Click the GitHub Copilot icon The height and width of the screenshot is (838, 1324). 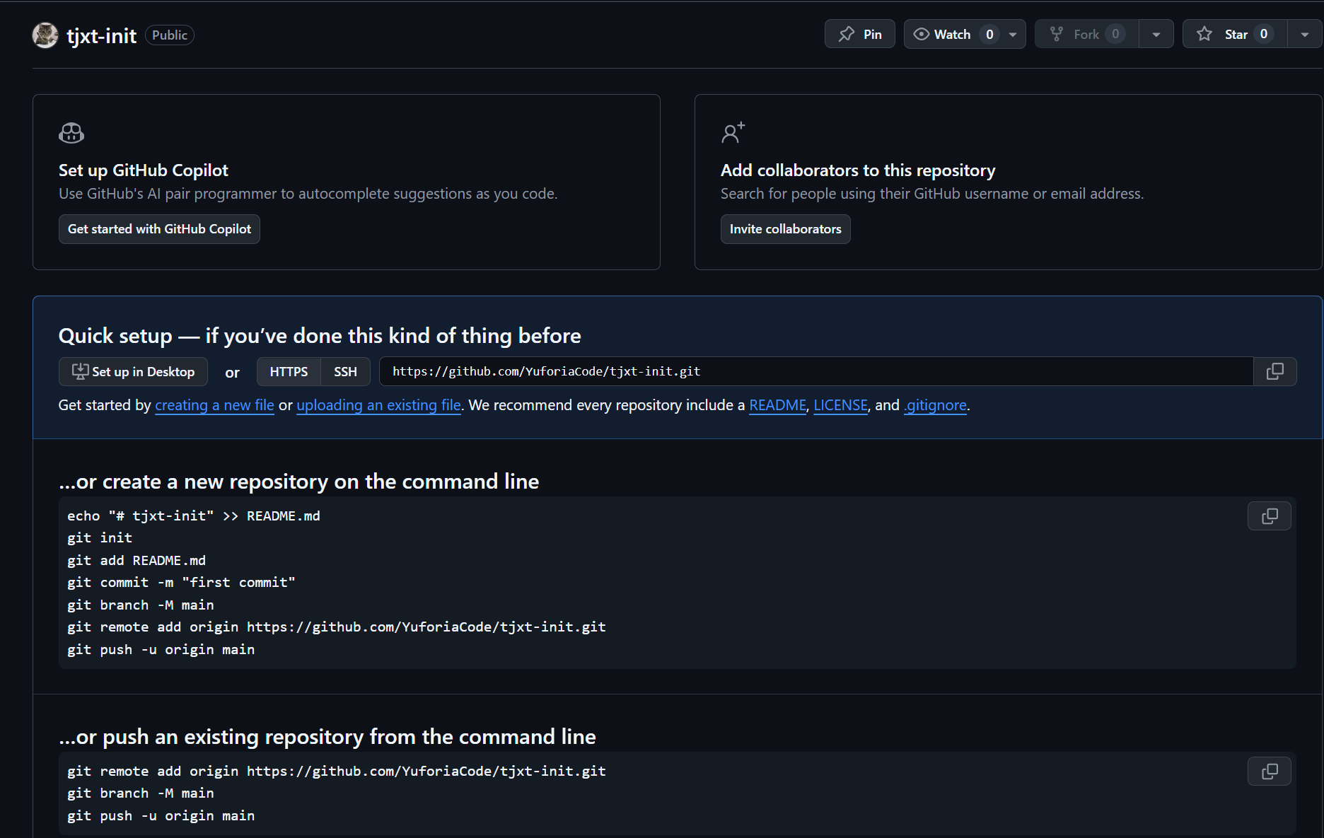click(71, 133)
